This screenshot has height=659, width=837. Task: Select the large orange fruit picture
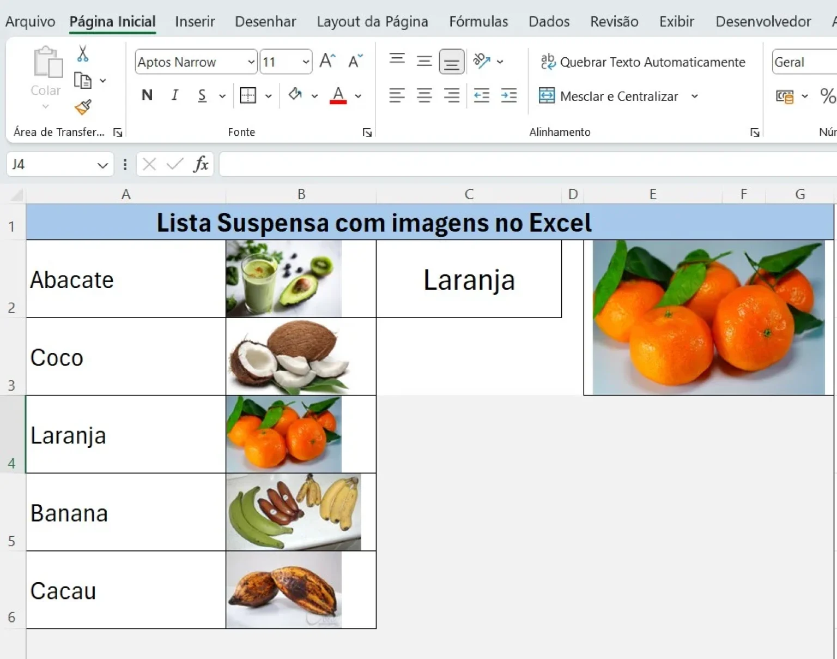708,317
